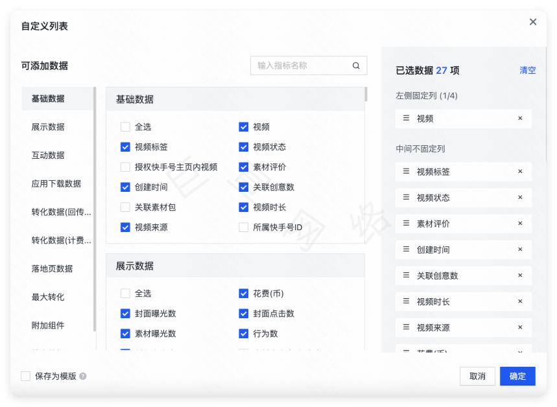
Task: Enable the 全选 checkbox under 基础数据
Action: coord(124,128)
